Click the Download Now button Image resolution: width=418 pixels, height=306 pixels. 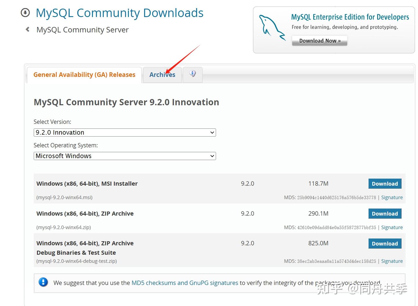tap(320, 41)
